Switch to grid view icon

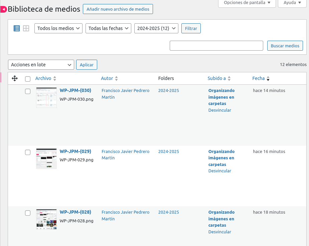(26, 28)
